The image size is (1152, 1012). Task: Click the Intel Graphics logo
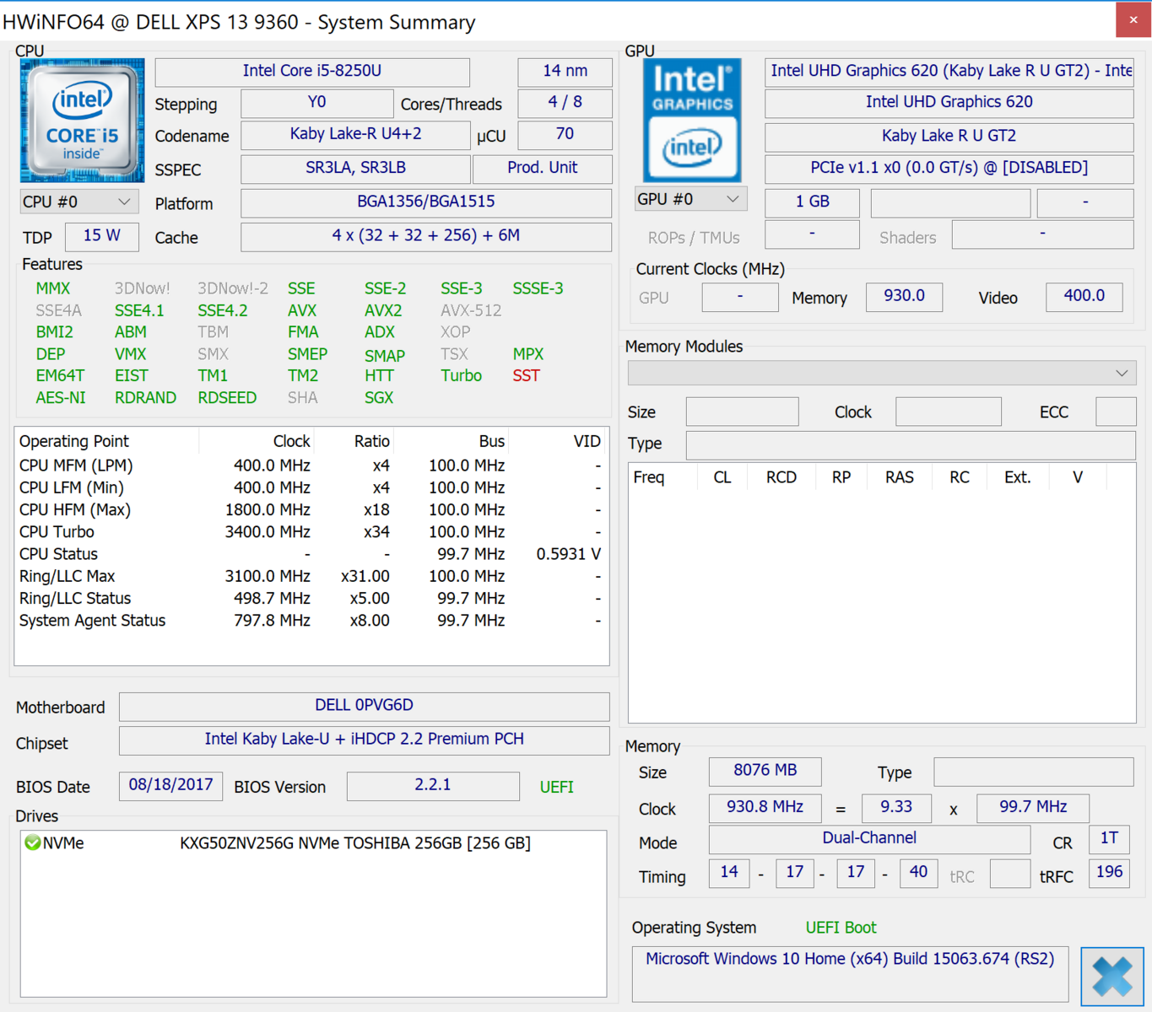pos(692,121)
